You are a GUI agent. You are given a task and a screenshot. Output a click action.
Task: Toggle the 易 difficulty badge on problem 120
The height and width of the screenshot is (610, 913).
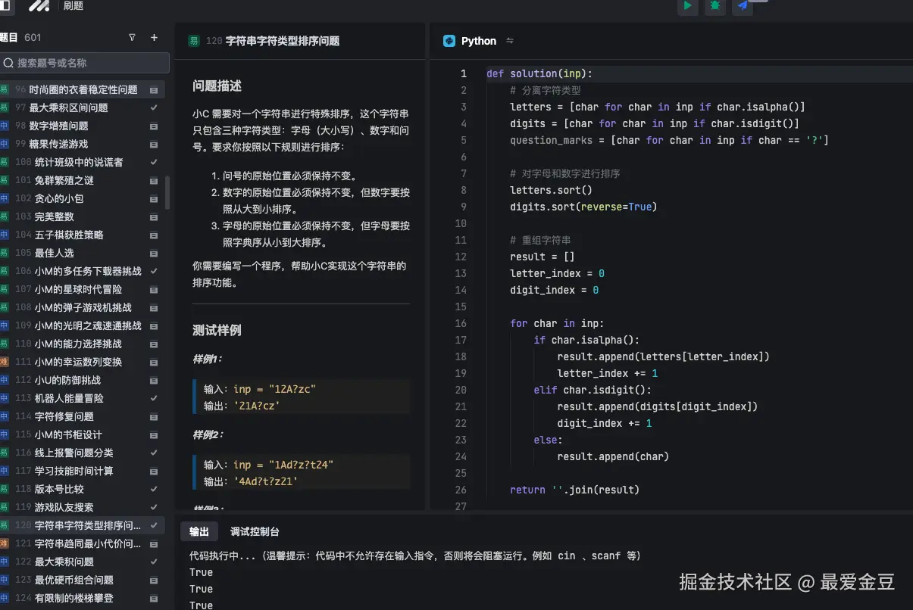click(x=194, y=40)
